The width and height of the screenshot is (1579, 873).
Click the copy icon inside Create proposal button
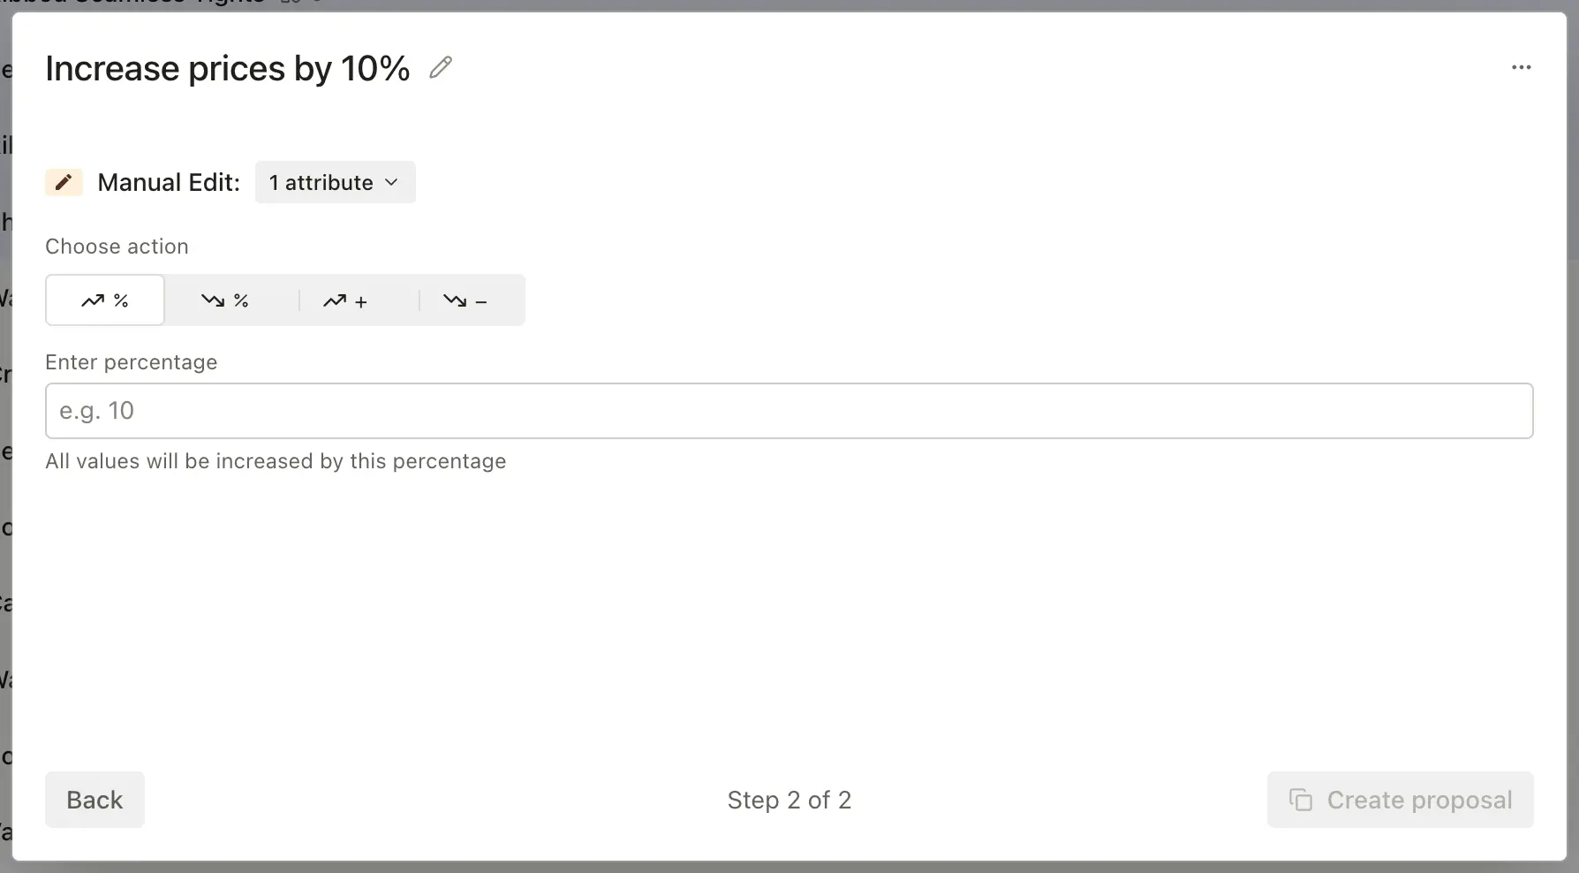coord(1301,800)
